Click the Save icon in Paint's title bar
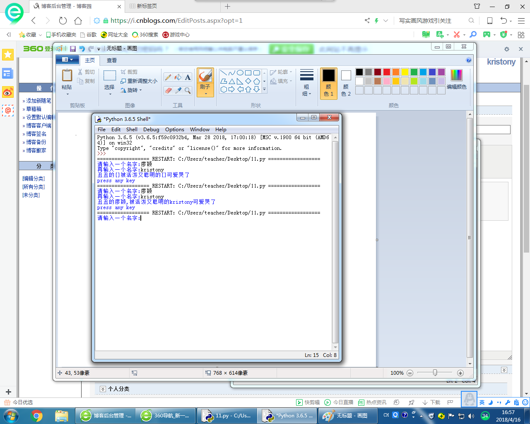This screenshot has width=530, height=424. point(73,48)
